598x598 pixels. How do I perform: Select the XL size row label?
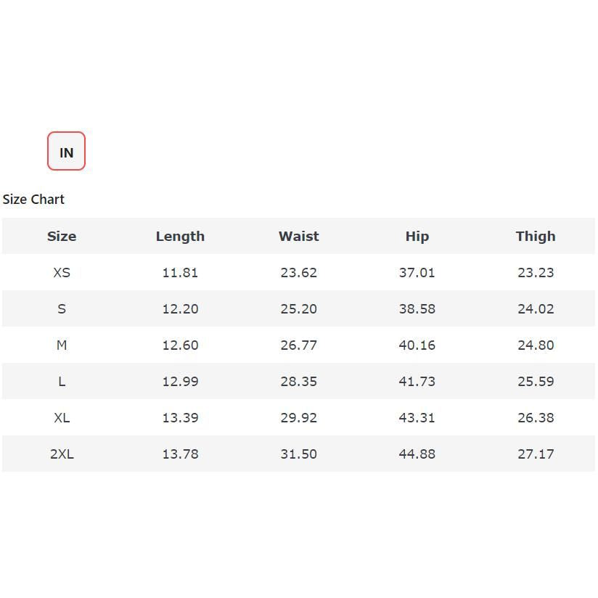(62, 418)
